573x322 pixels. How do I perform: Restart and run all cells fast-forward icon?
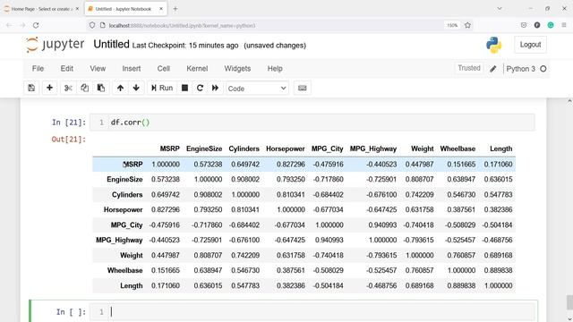[215, 88]
